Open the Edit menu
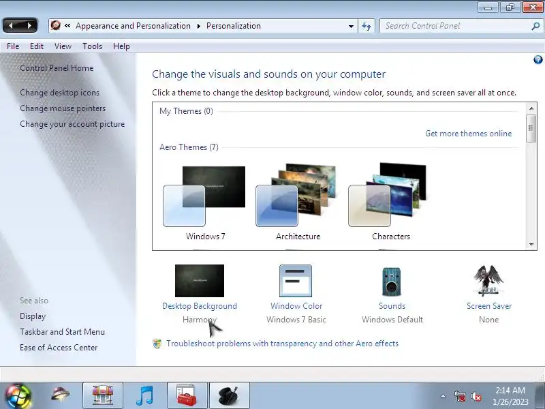Screen dimensions: 545x409 37,46
